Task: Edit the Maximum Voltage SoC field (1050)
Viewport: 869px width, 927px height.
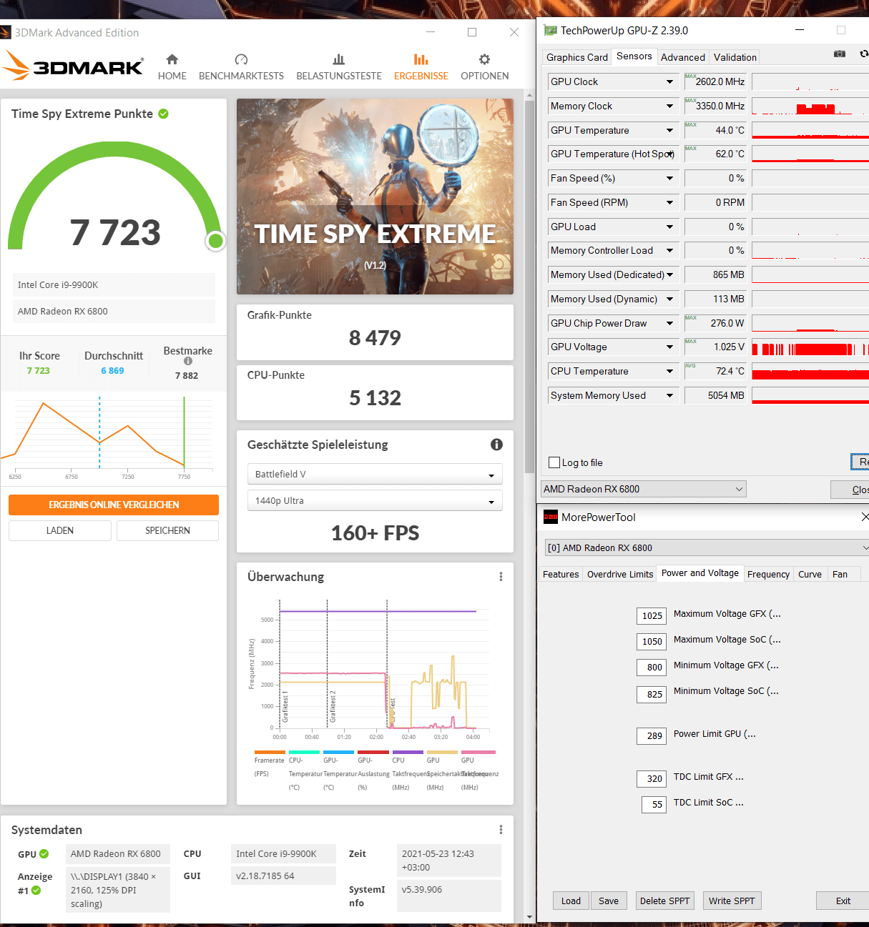Action: (x=652, y=642)
